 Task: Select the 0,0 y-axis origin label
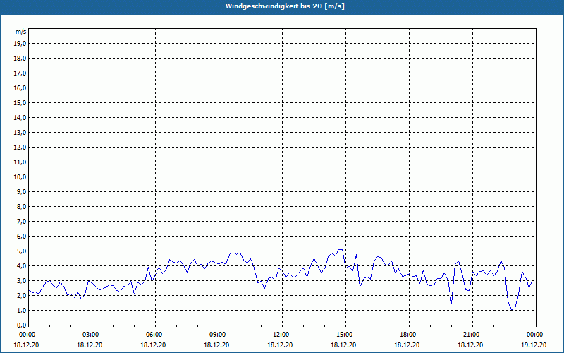(x=22, y=325)
